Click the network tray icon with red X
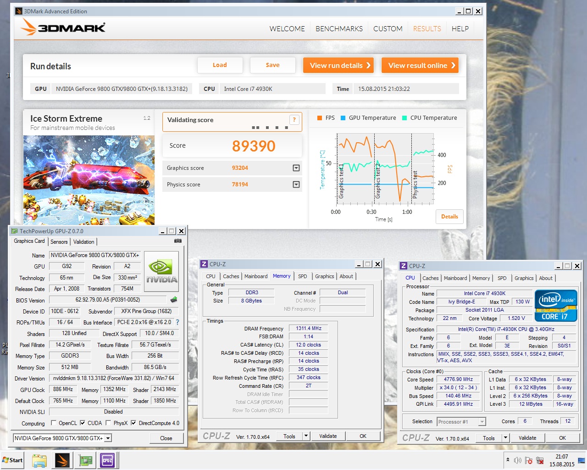Image resolution: width=587 pixels, height=470 pixels. 540,460
